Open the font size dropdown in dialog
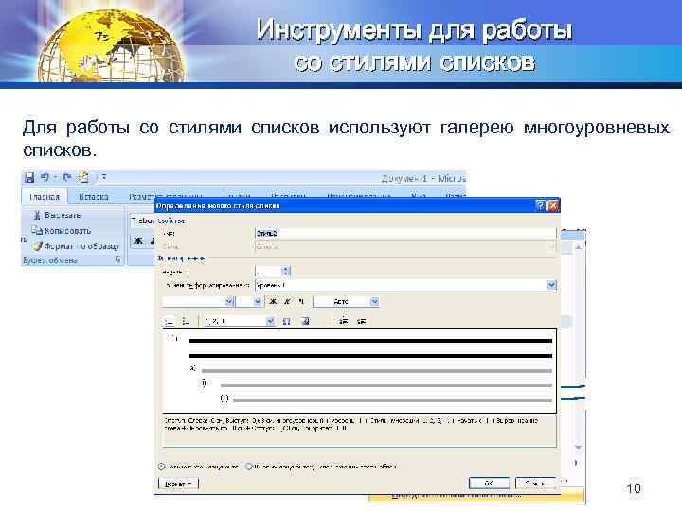 coord(258,301)
